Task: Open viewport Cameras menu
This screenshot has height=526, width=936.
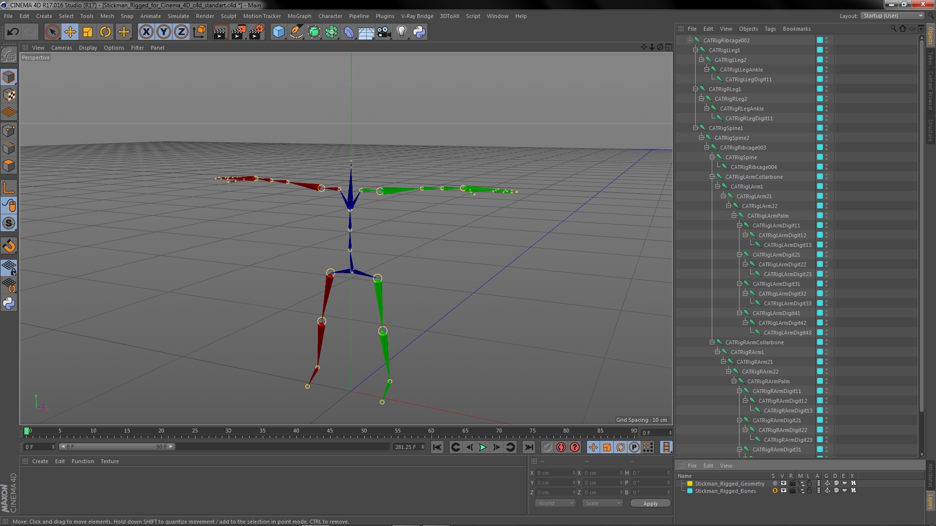Action: tap(61, 48)
